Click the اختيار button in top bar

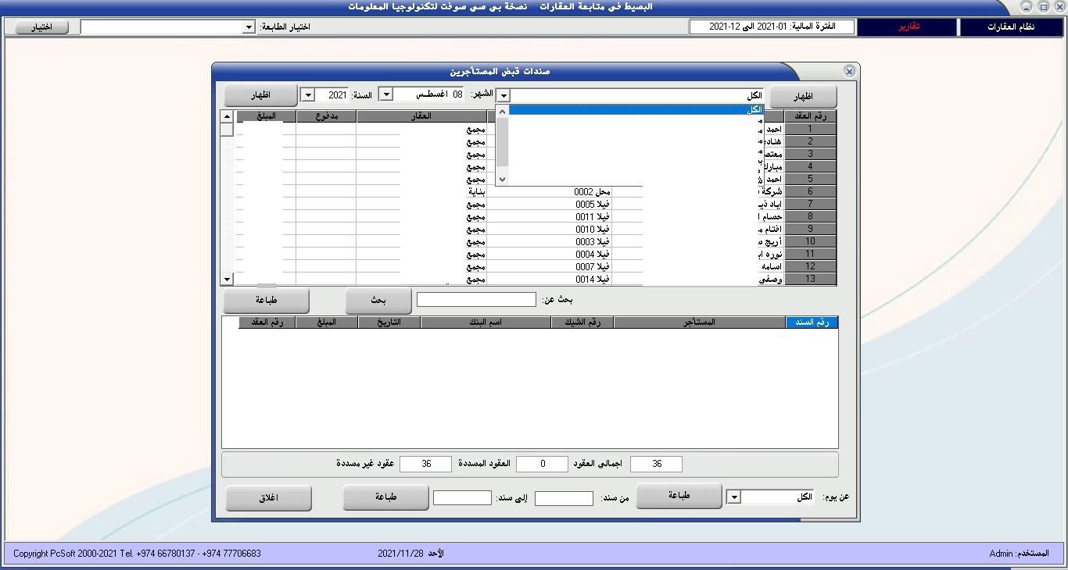pyautogui.click(x=41, y=27)
